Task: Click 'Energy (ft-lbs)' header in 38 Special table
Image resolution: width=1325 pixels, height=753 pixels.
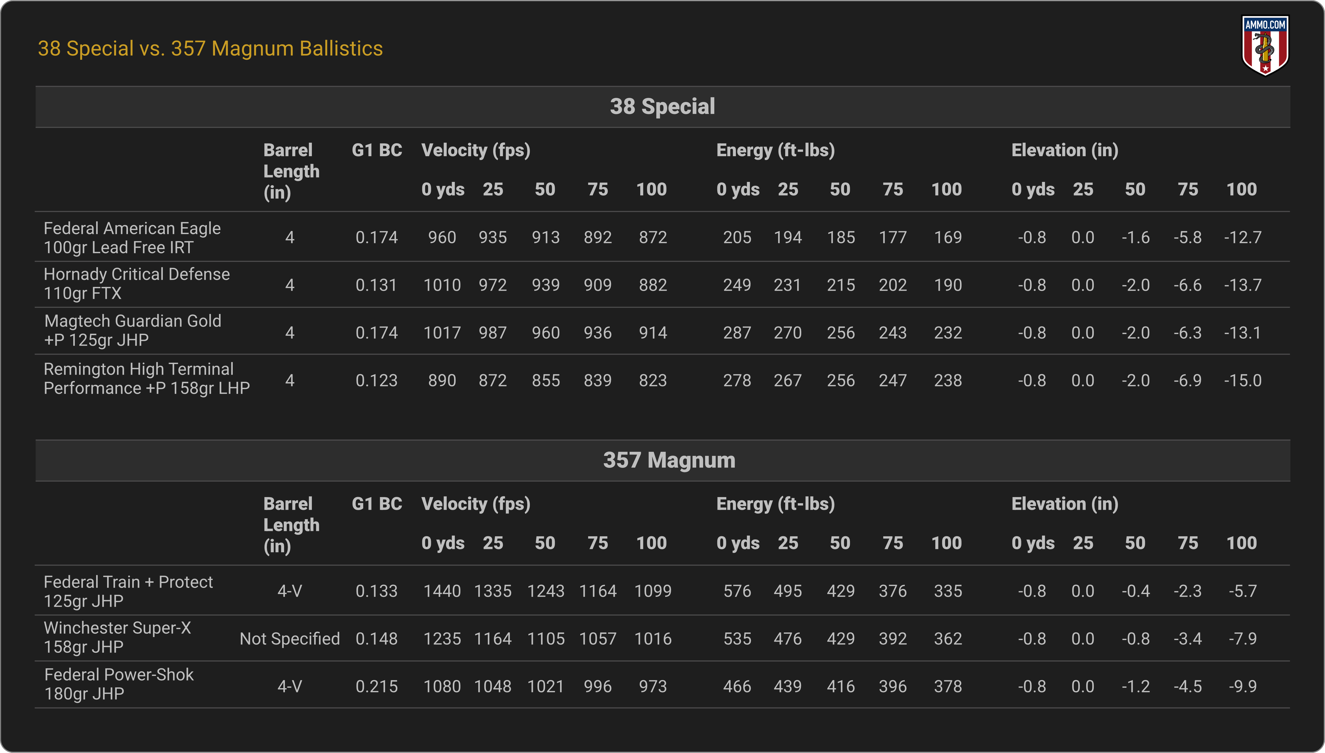Action: point(776,150)
